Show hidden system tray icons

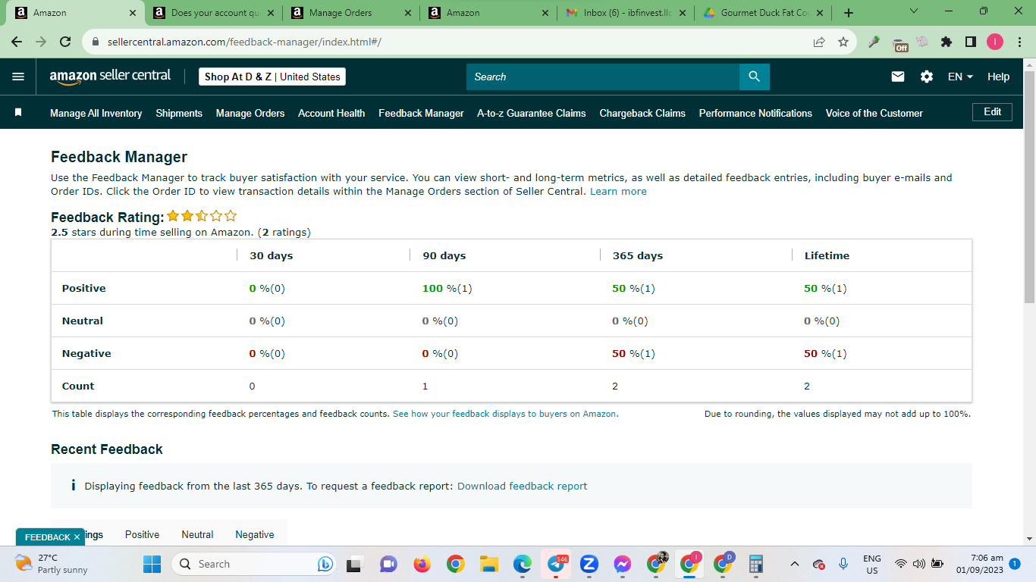pos(794,564)
